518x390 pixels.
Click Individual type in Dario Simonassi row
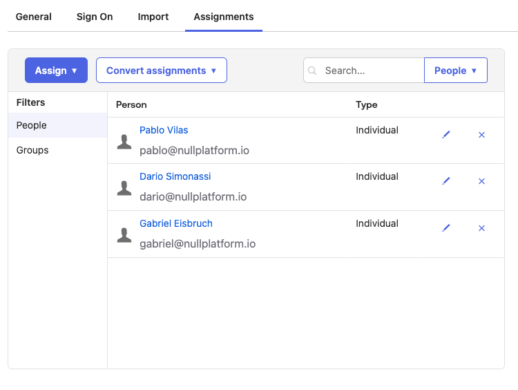click(x=377, y=176)
